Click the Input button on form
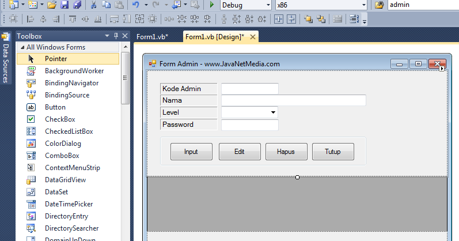Screen dimensions: 459x241 [191, 152]
